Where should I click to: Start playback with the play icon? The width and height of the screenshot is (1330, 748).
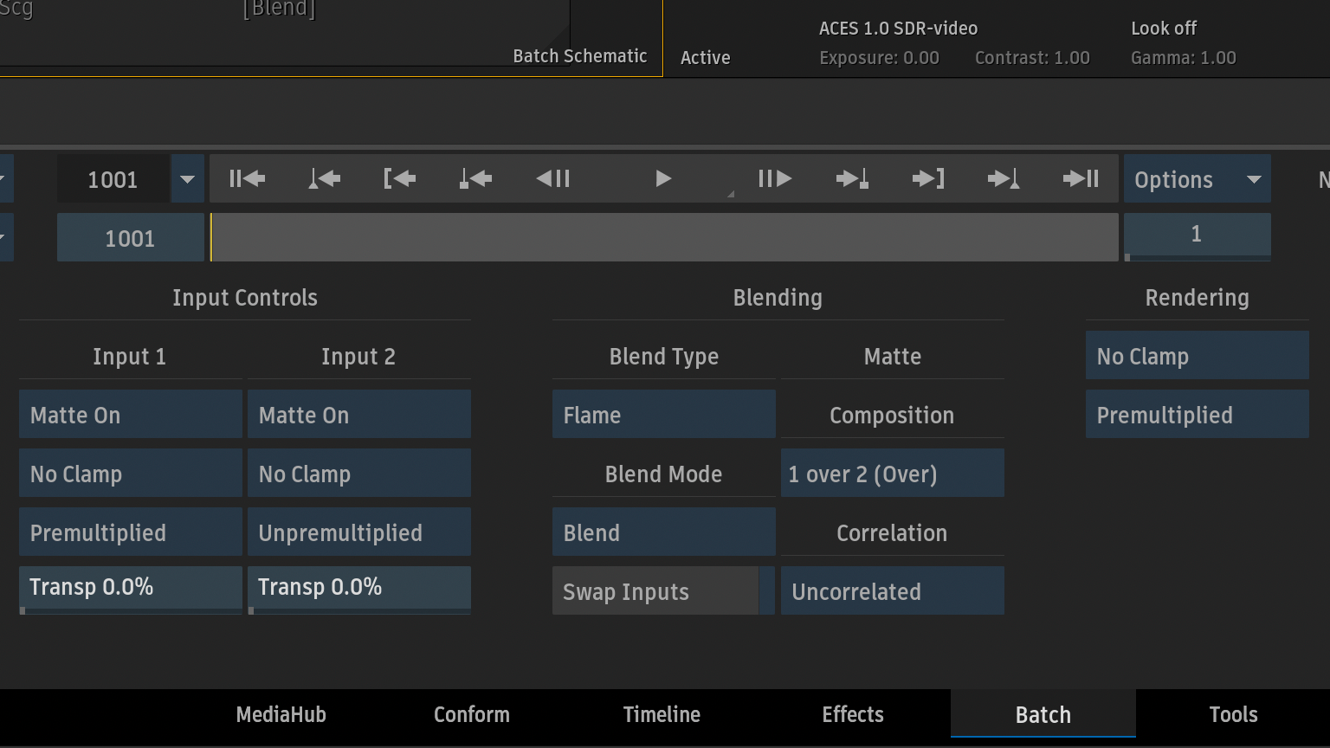[x=663, y=179]
